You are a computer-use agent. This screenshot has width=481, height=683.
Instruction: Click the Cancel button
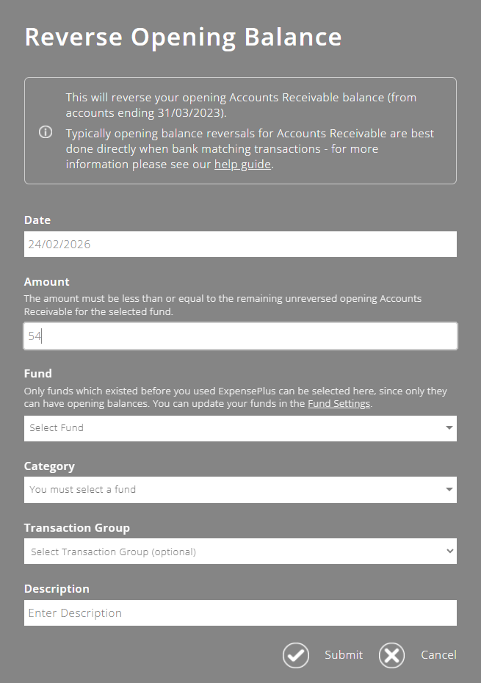(x=438, y=655)
